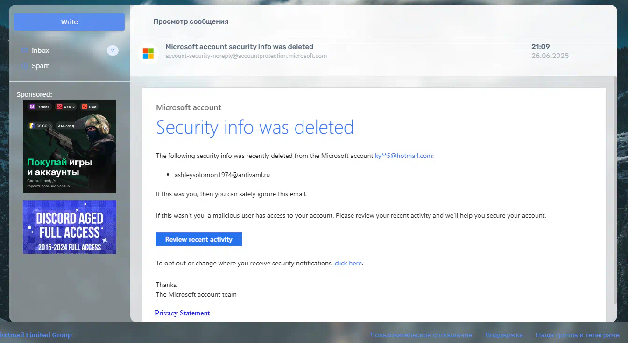Click the 'click here' opt-out link

click(348, 263)
